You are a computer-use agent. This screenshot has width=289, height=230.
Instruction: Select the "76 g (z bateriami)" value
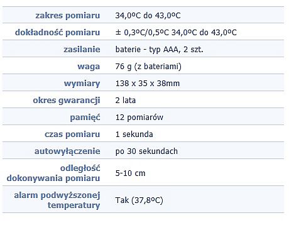pyautogui.click(x=148, y=67)
